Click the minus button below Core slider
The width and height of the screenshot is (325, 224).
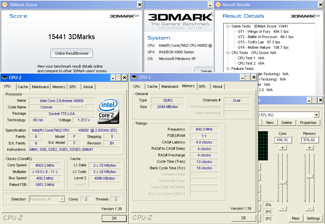pos(283,208)
